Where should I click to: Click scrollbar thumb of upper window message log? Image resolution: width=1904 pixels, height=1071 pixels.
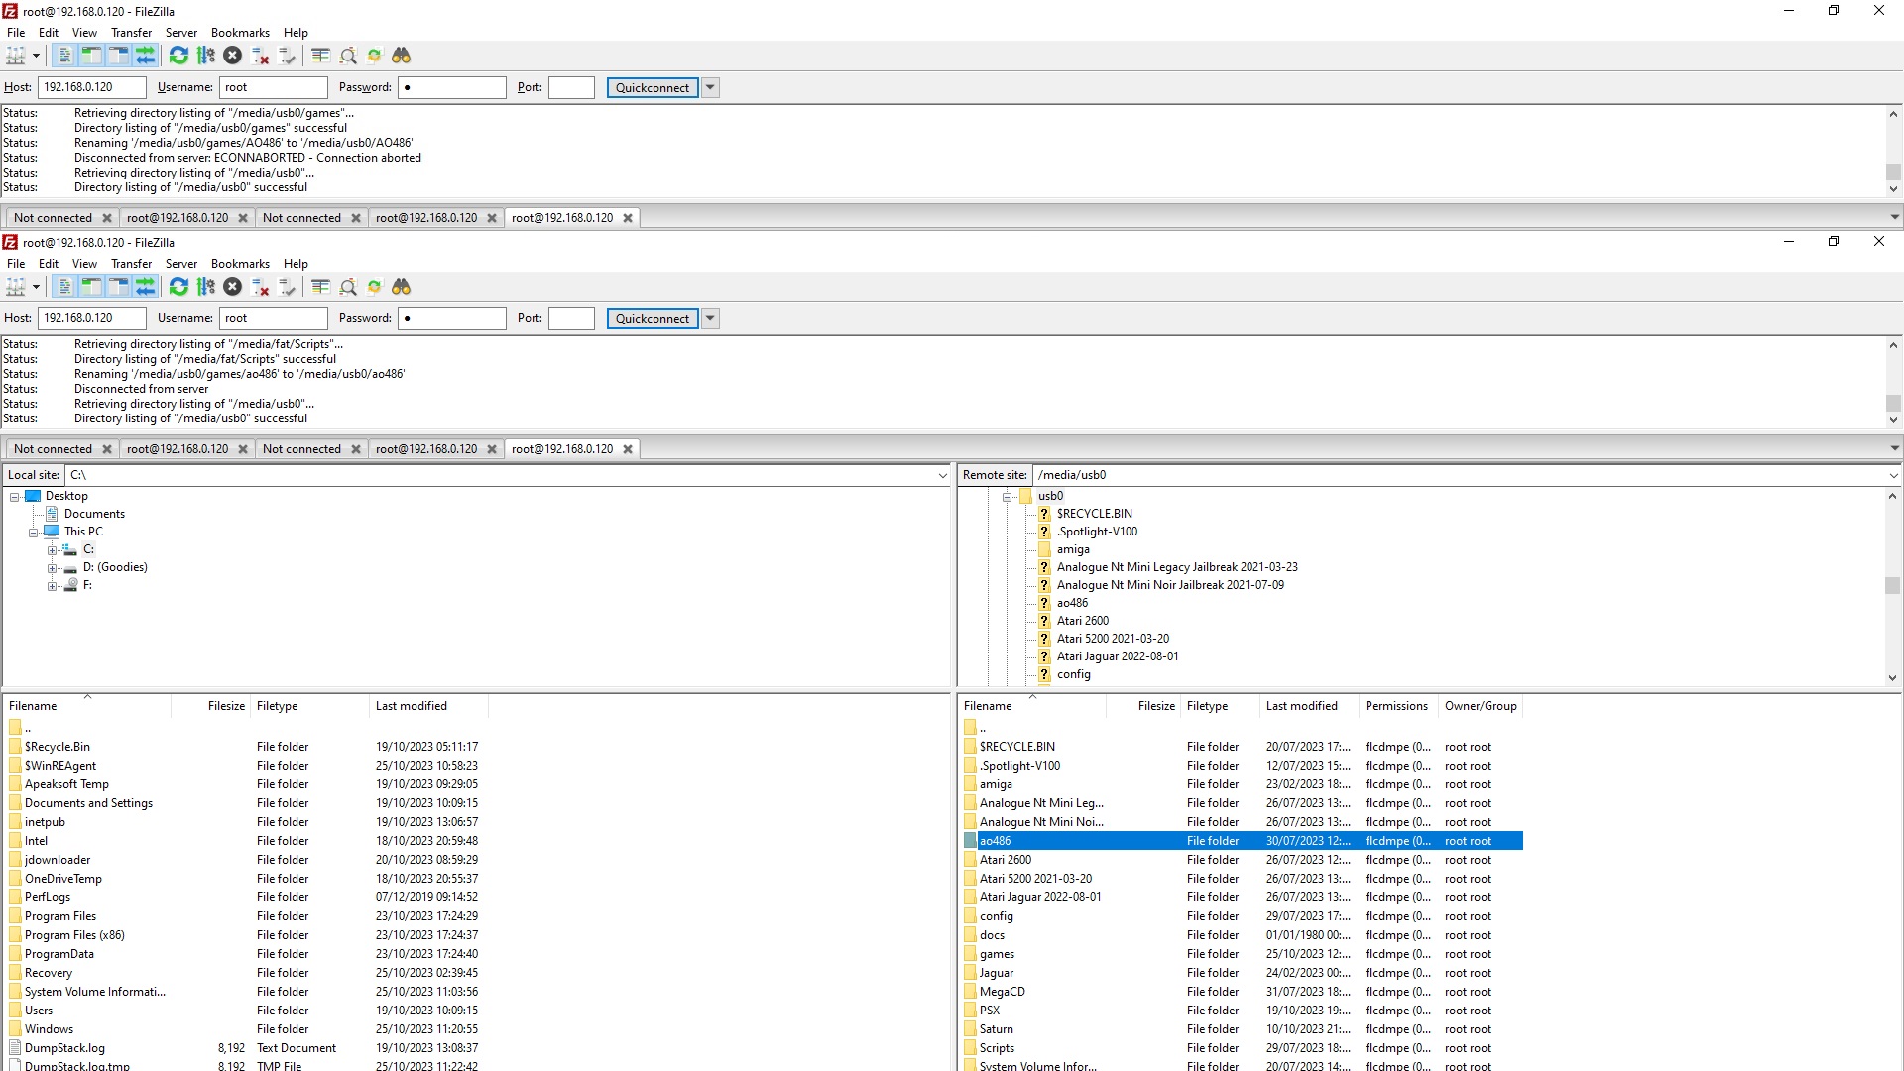tap(1893, 172)
